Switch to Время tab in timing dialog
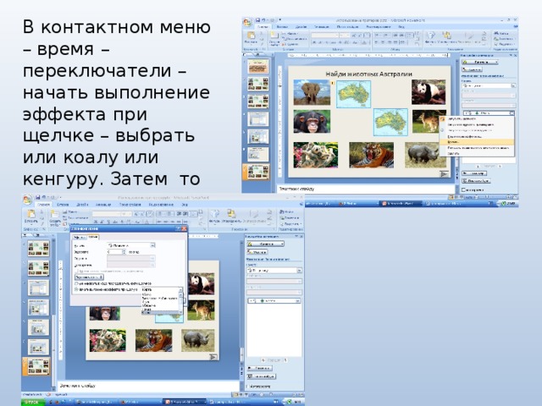Screen dimensions: 542x406 point(92,237)
